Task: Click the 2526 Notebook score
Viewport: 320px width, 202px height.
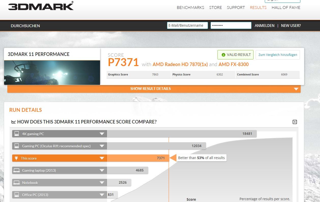Action: point(123,182)
